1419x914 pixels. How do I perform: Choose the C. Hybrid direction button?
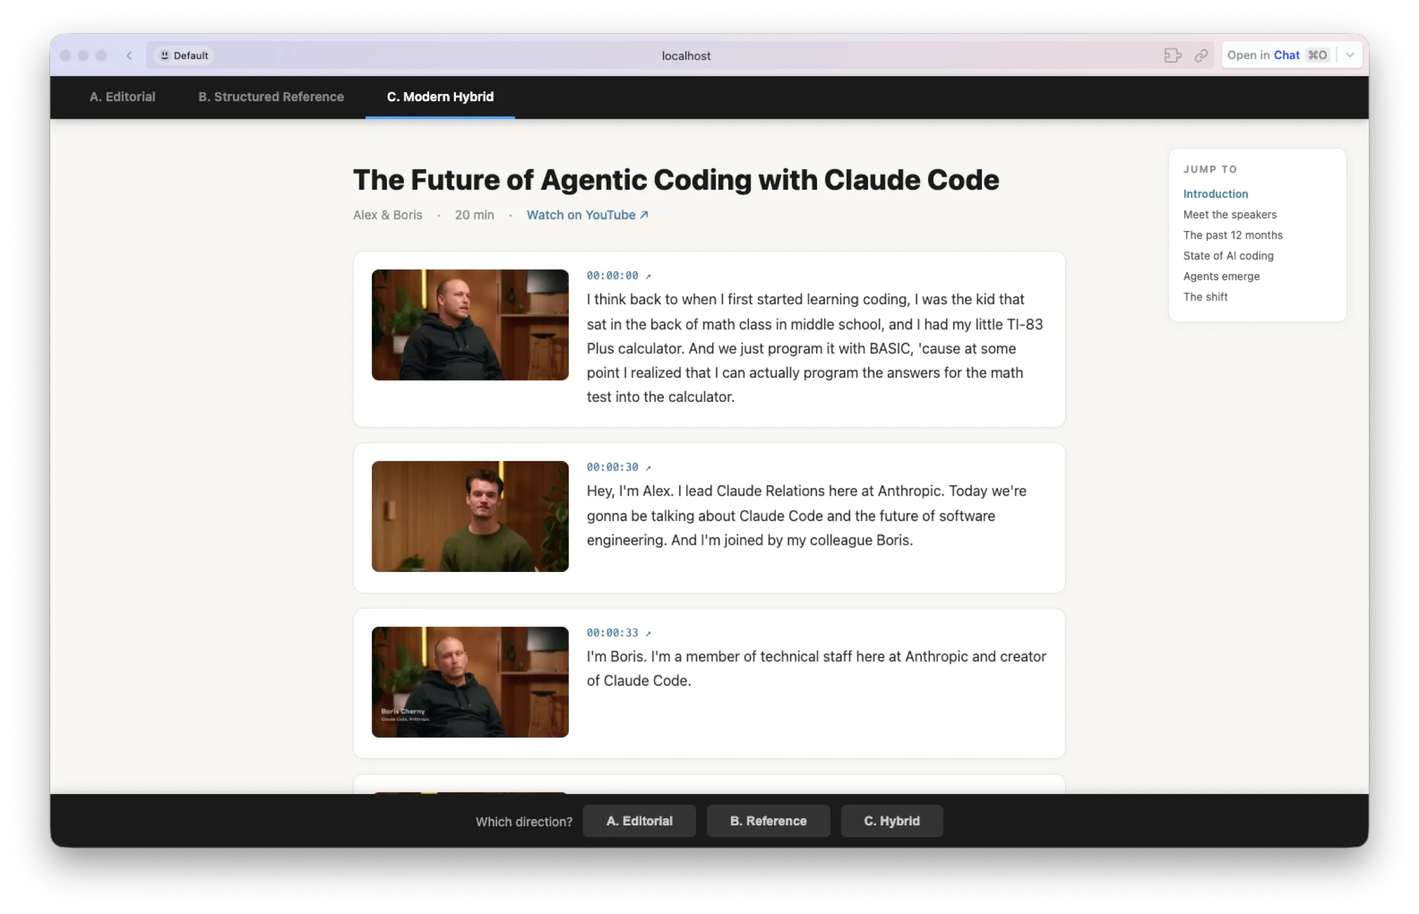[x=891, y=821]
